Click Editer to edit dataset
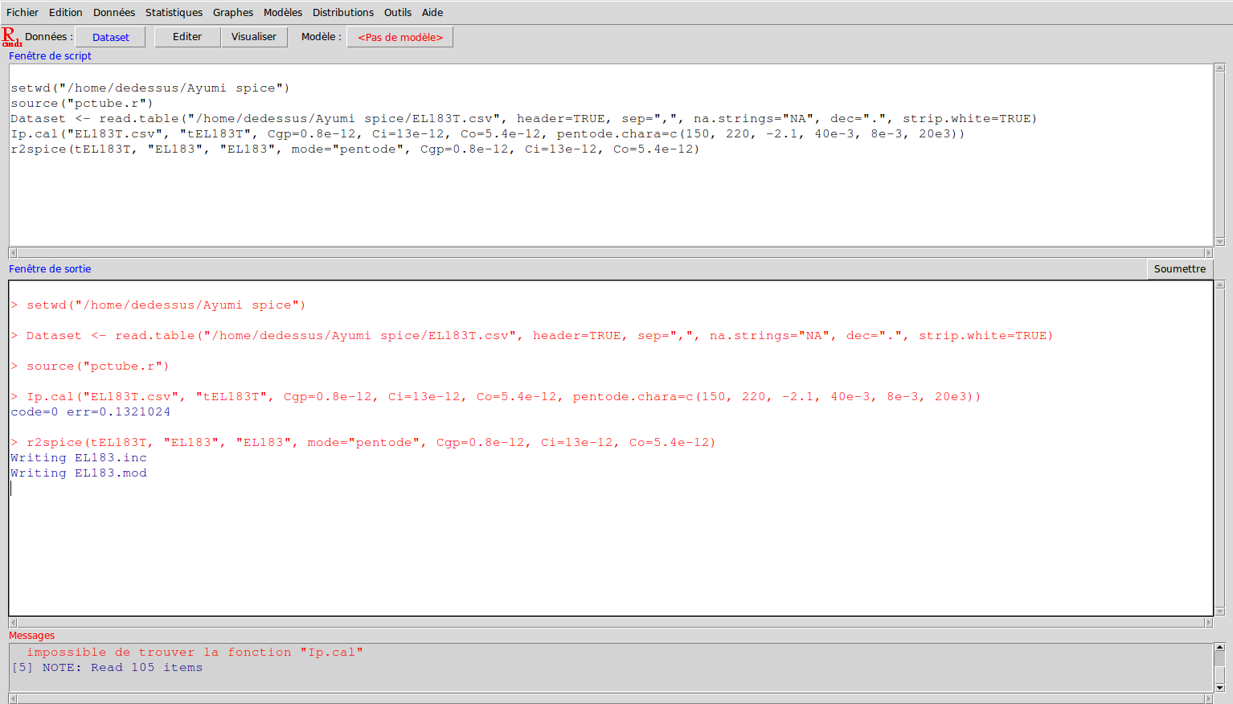 pos(187,37)
